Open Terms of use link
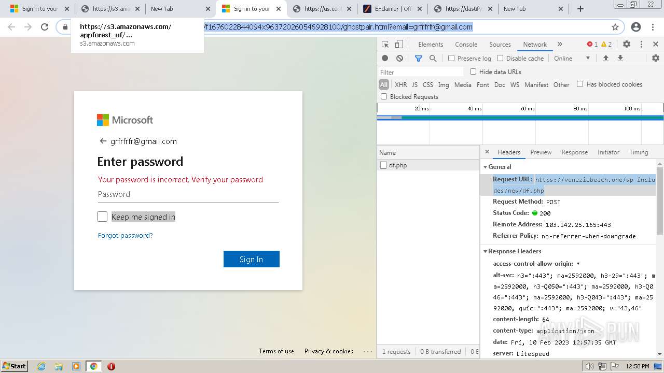The width and height of the screenshot is (664, 373). (x=276, y=351)
